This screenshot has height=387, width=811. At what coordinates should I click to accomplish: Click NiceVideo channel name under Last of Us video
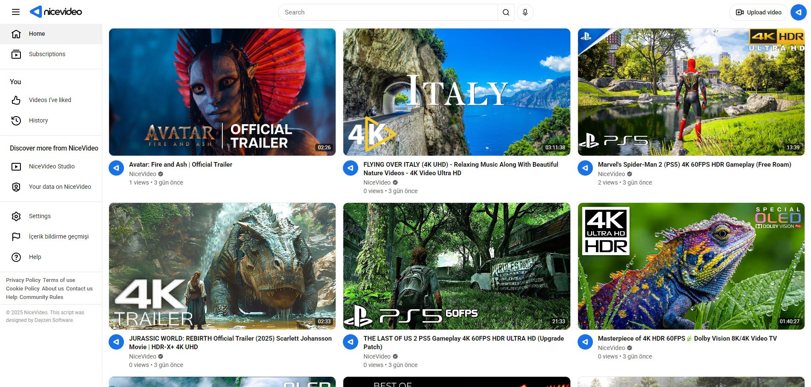click(x=377, y=356)
